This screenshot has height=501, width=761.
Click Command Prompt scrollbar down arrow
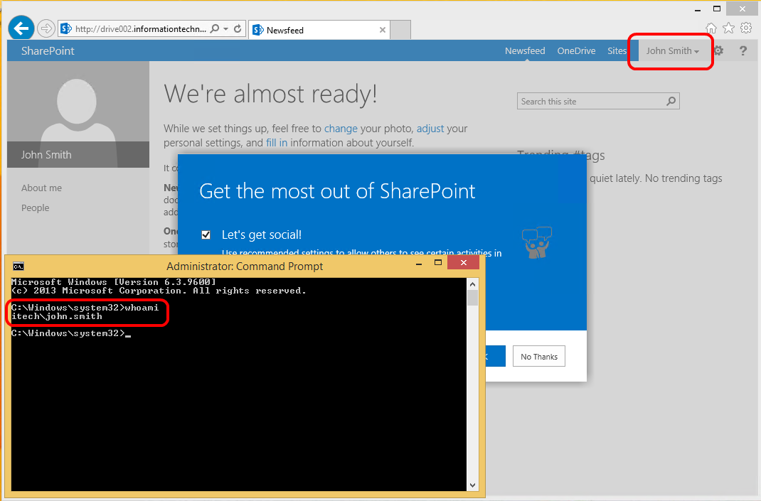pyautogui.click(x=473, y=485)
